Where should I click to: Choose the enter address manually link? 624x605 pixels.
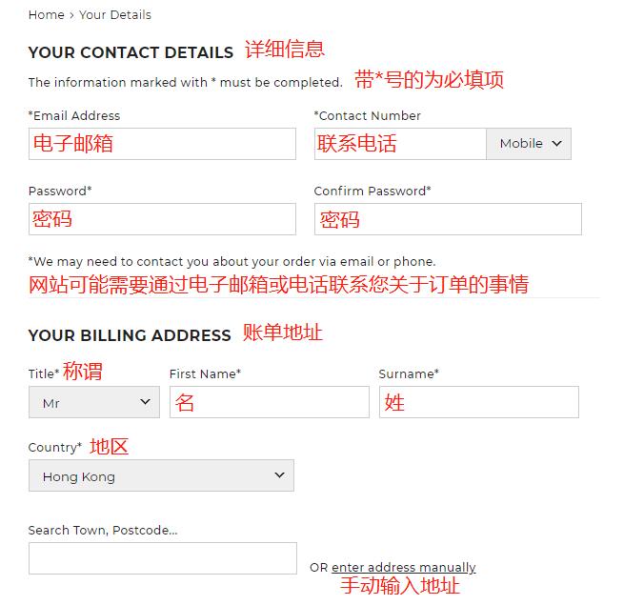click(x=403, y=568)
